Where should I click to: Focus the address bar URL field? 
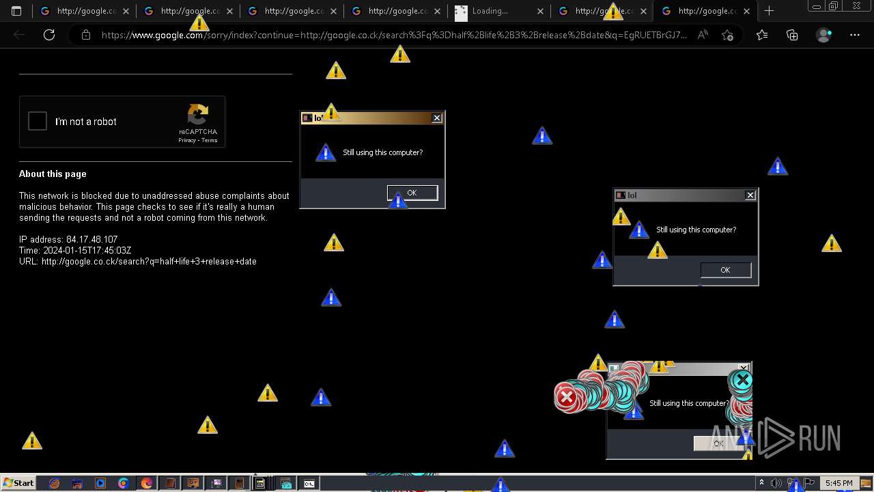pos(394,35)
